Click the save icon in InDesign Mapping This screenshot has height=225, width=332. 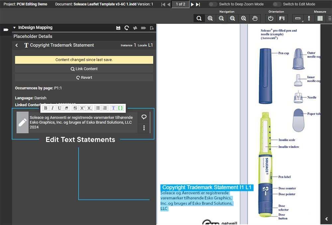pyautogui.click(x=118, y=28)
